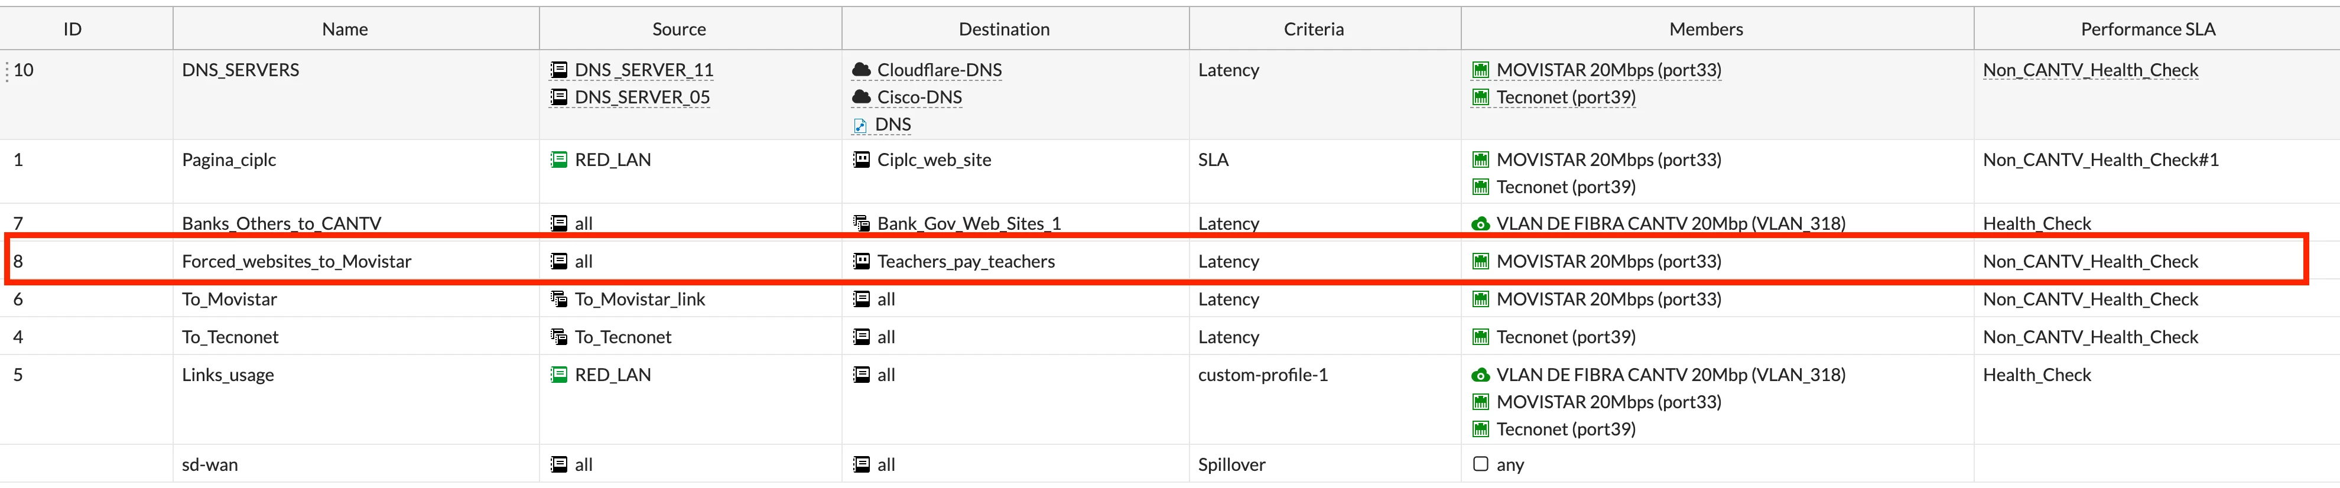Open the Teachers_pay_teachers destination entry
Image resolution: width=2340 pixels, height=488 pixels.
click(x=966, y=262)
